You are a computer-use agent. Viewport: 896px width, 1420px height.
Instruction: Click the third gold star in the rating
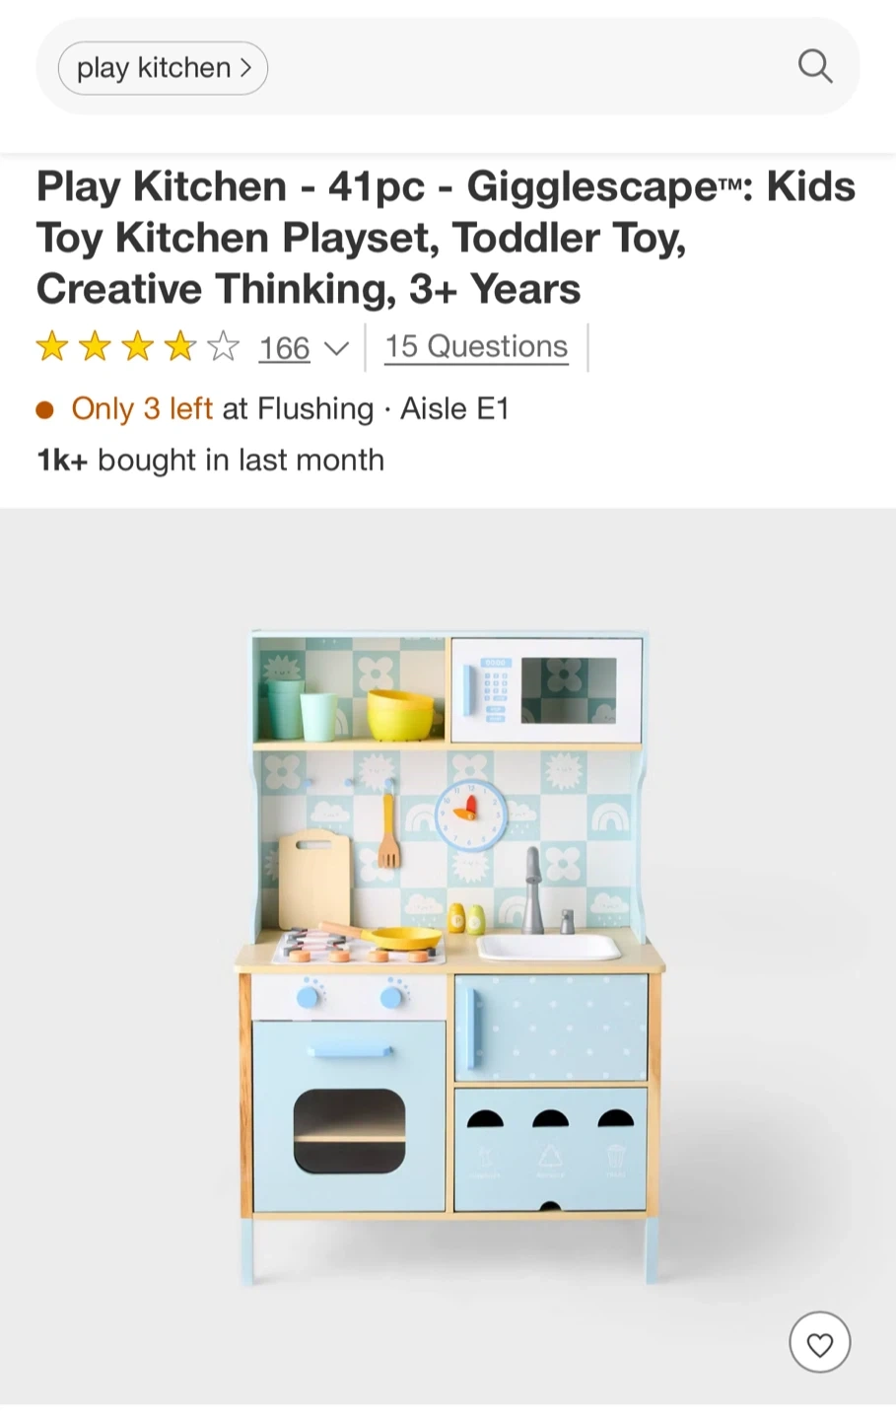137,346
